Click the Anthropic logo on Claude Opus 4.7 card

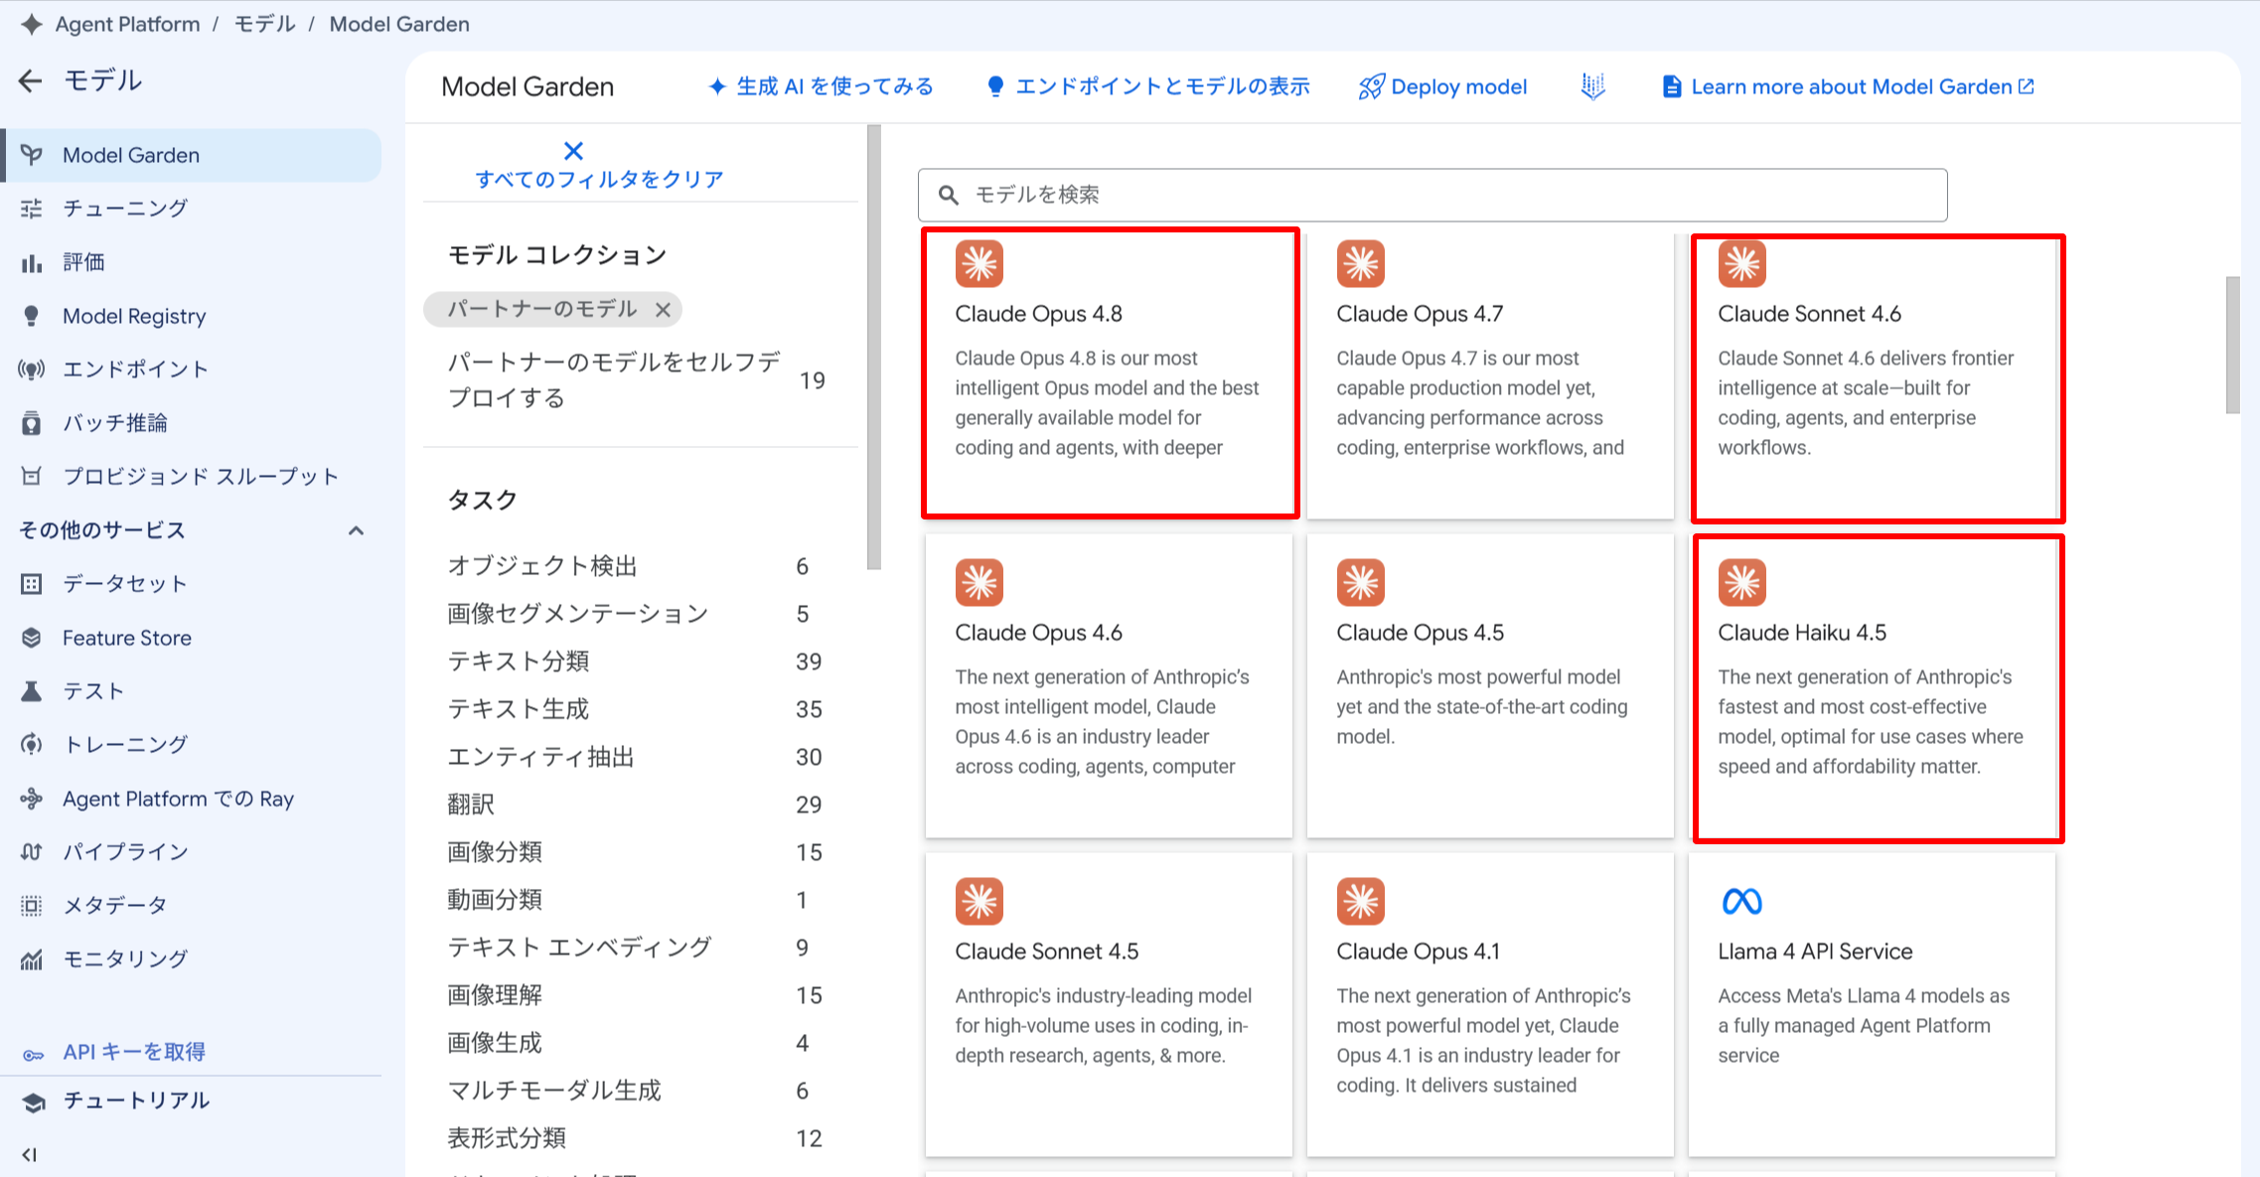point(1360,263)
